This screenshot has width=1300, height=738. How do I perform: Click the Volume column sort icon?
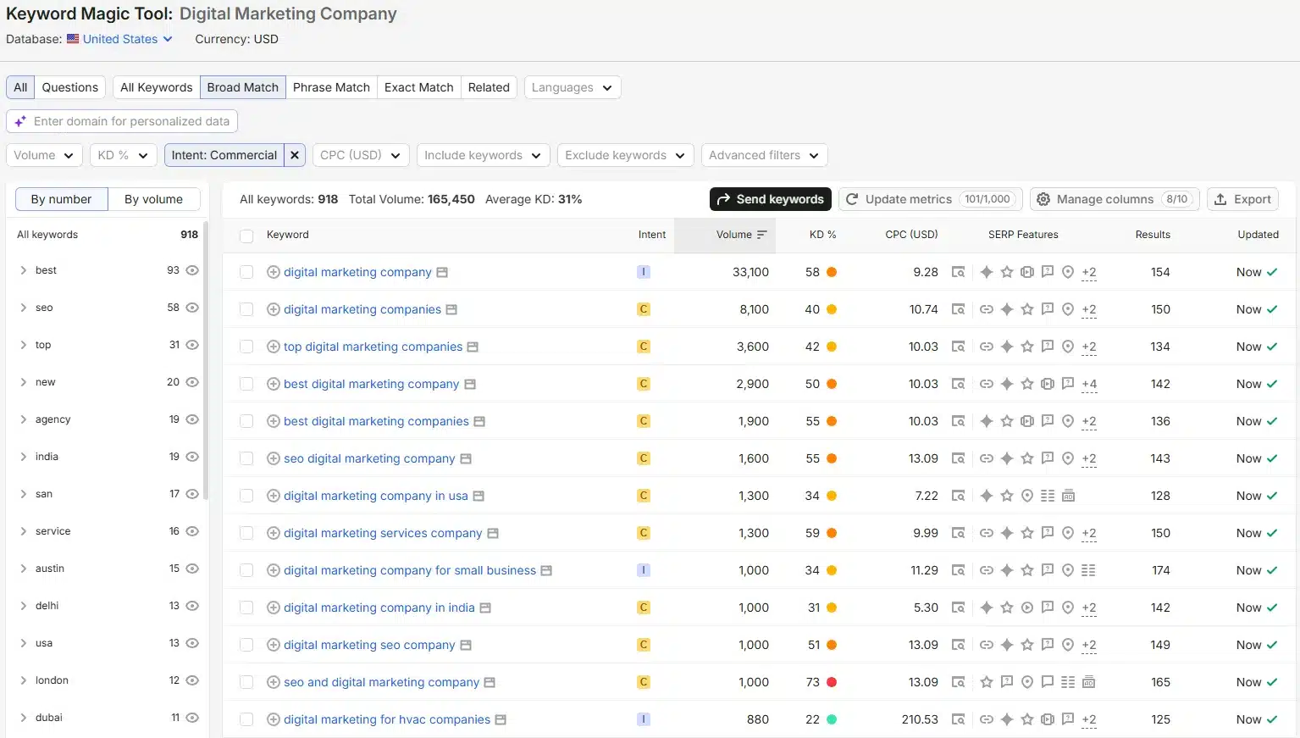(x=761, y=235)
